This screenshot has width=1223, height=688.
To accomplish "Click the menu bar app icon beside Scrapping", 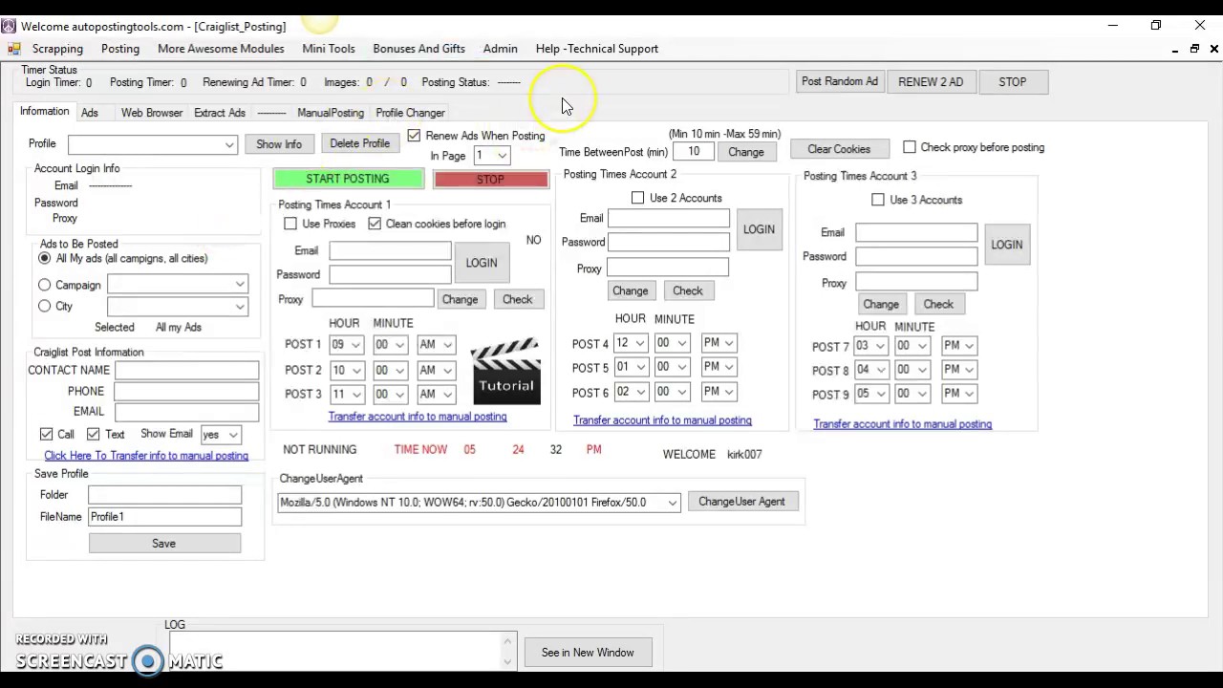I will point(14,49).
